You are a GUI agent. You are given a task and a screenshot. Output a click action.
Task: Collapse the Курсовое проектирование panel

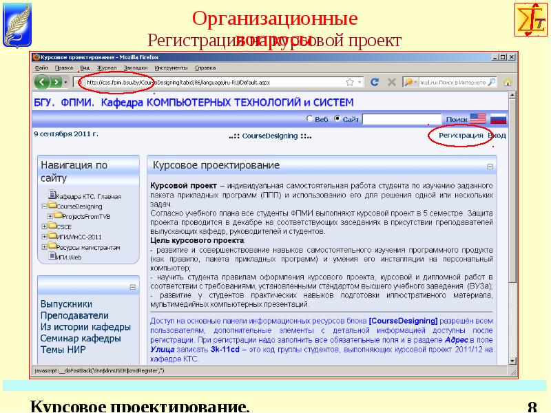[x=490, y=166]
